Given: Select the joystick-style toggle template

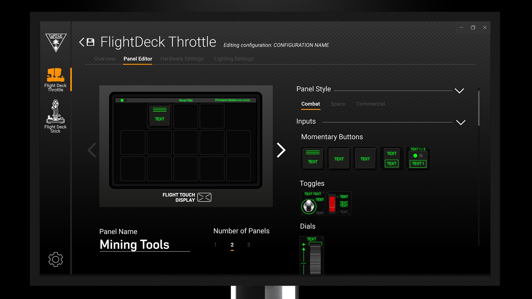Looking at the screenshot, I should 313,203.
